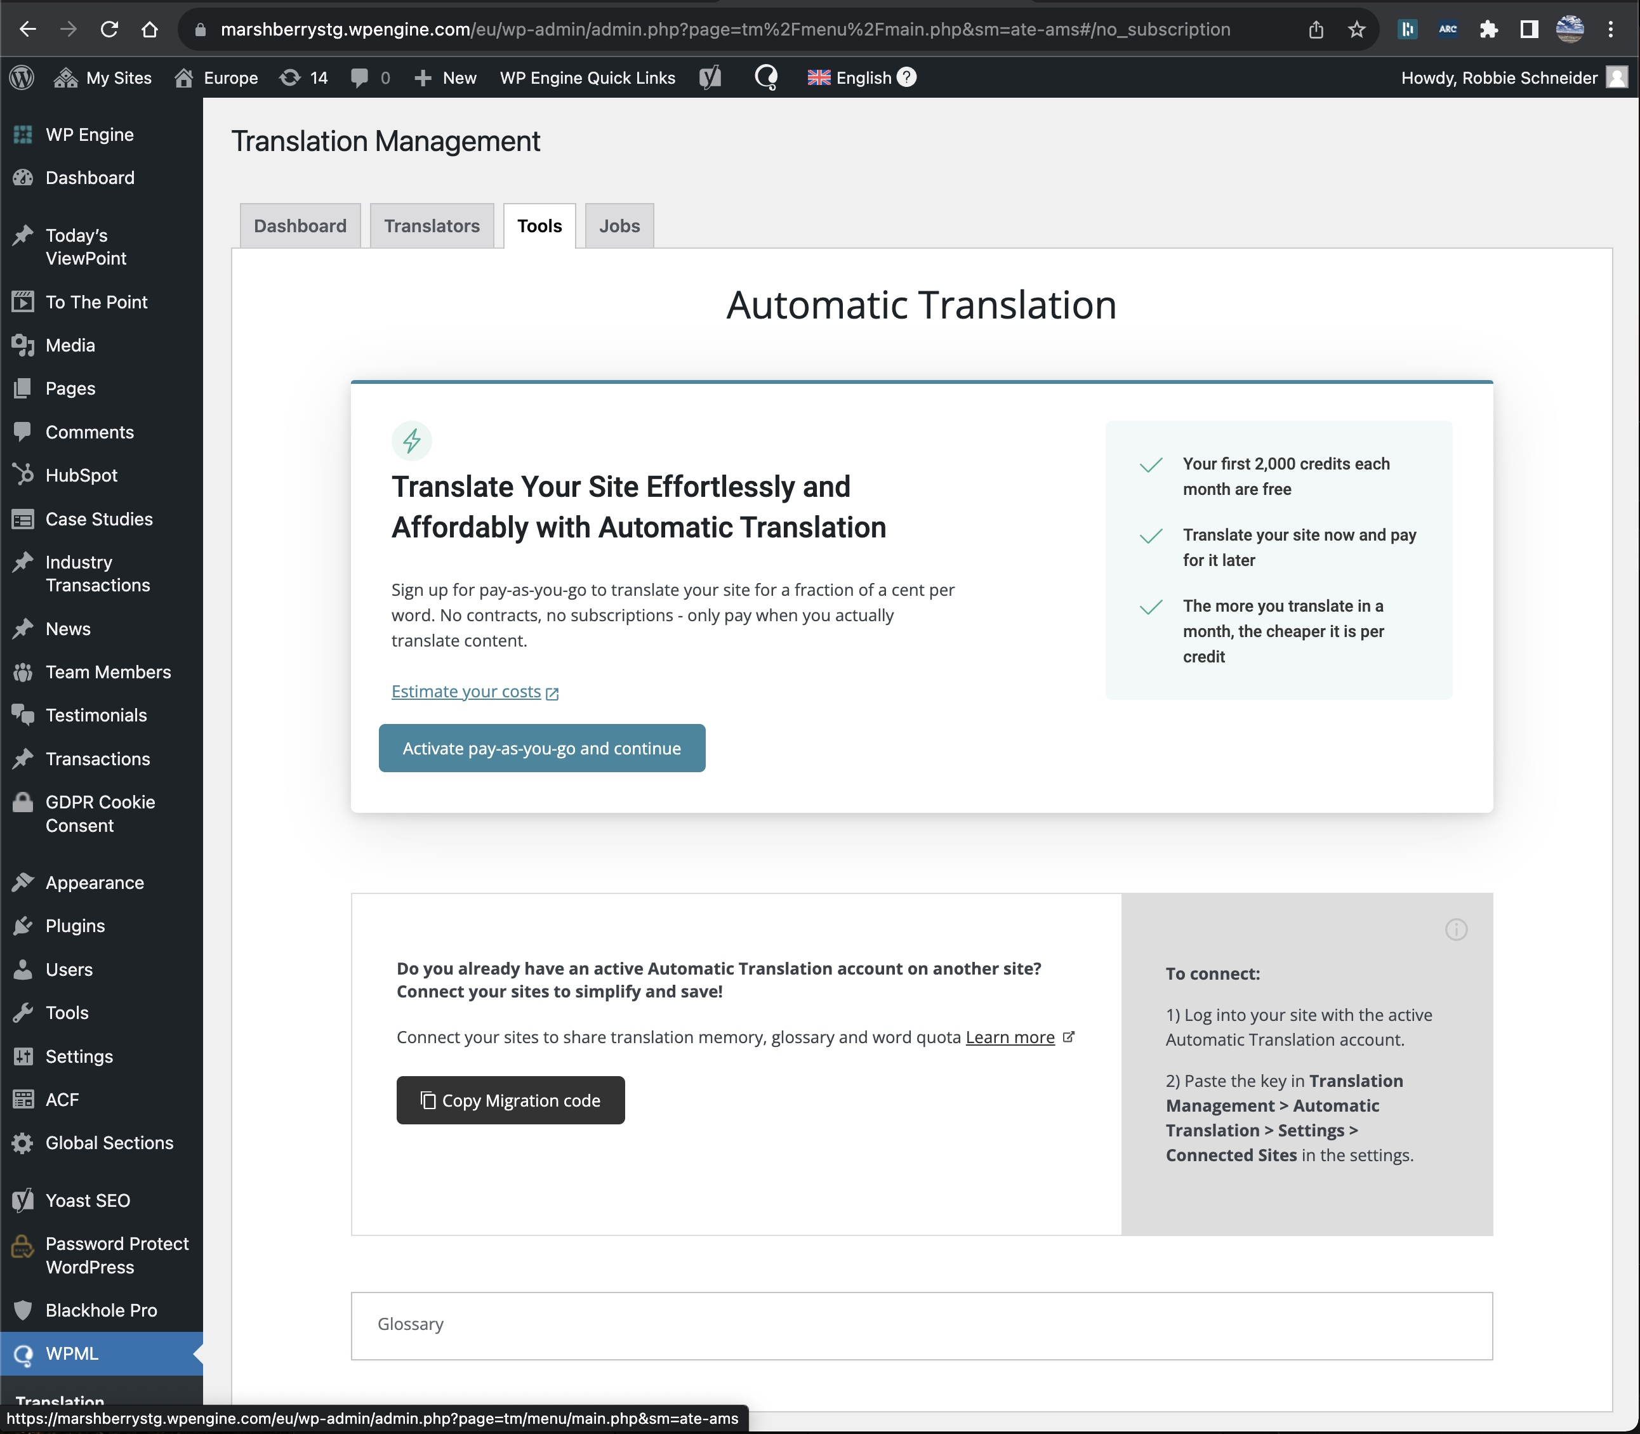Click the share icon in address bar
The image size is (1640, 1434).
pyautogui.click(x=1316, y=30)
